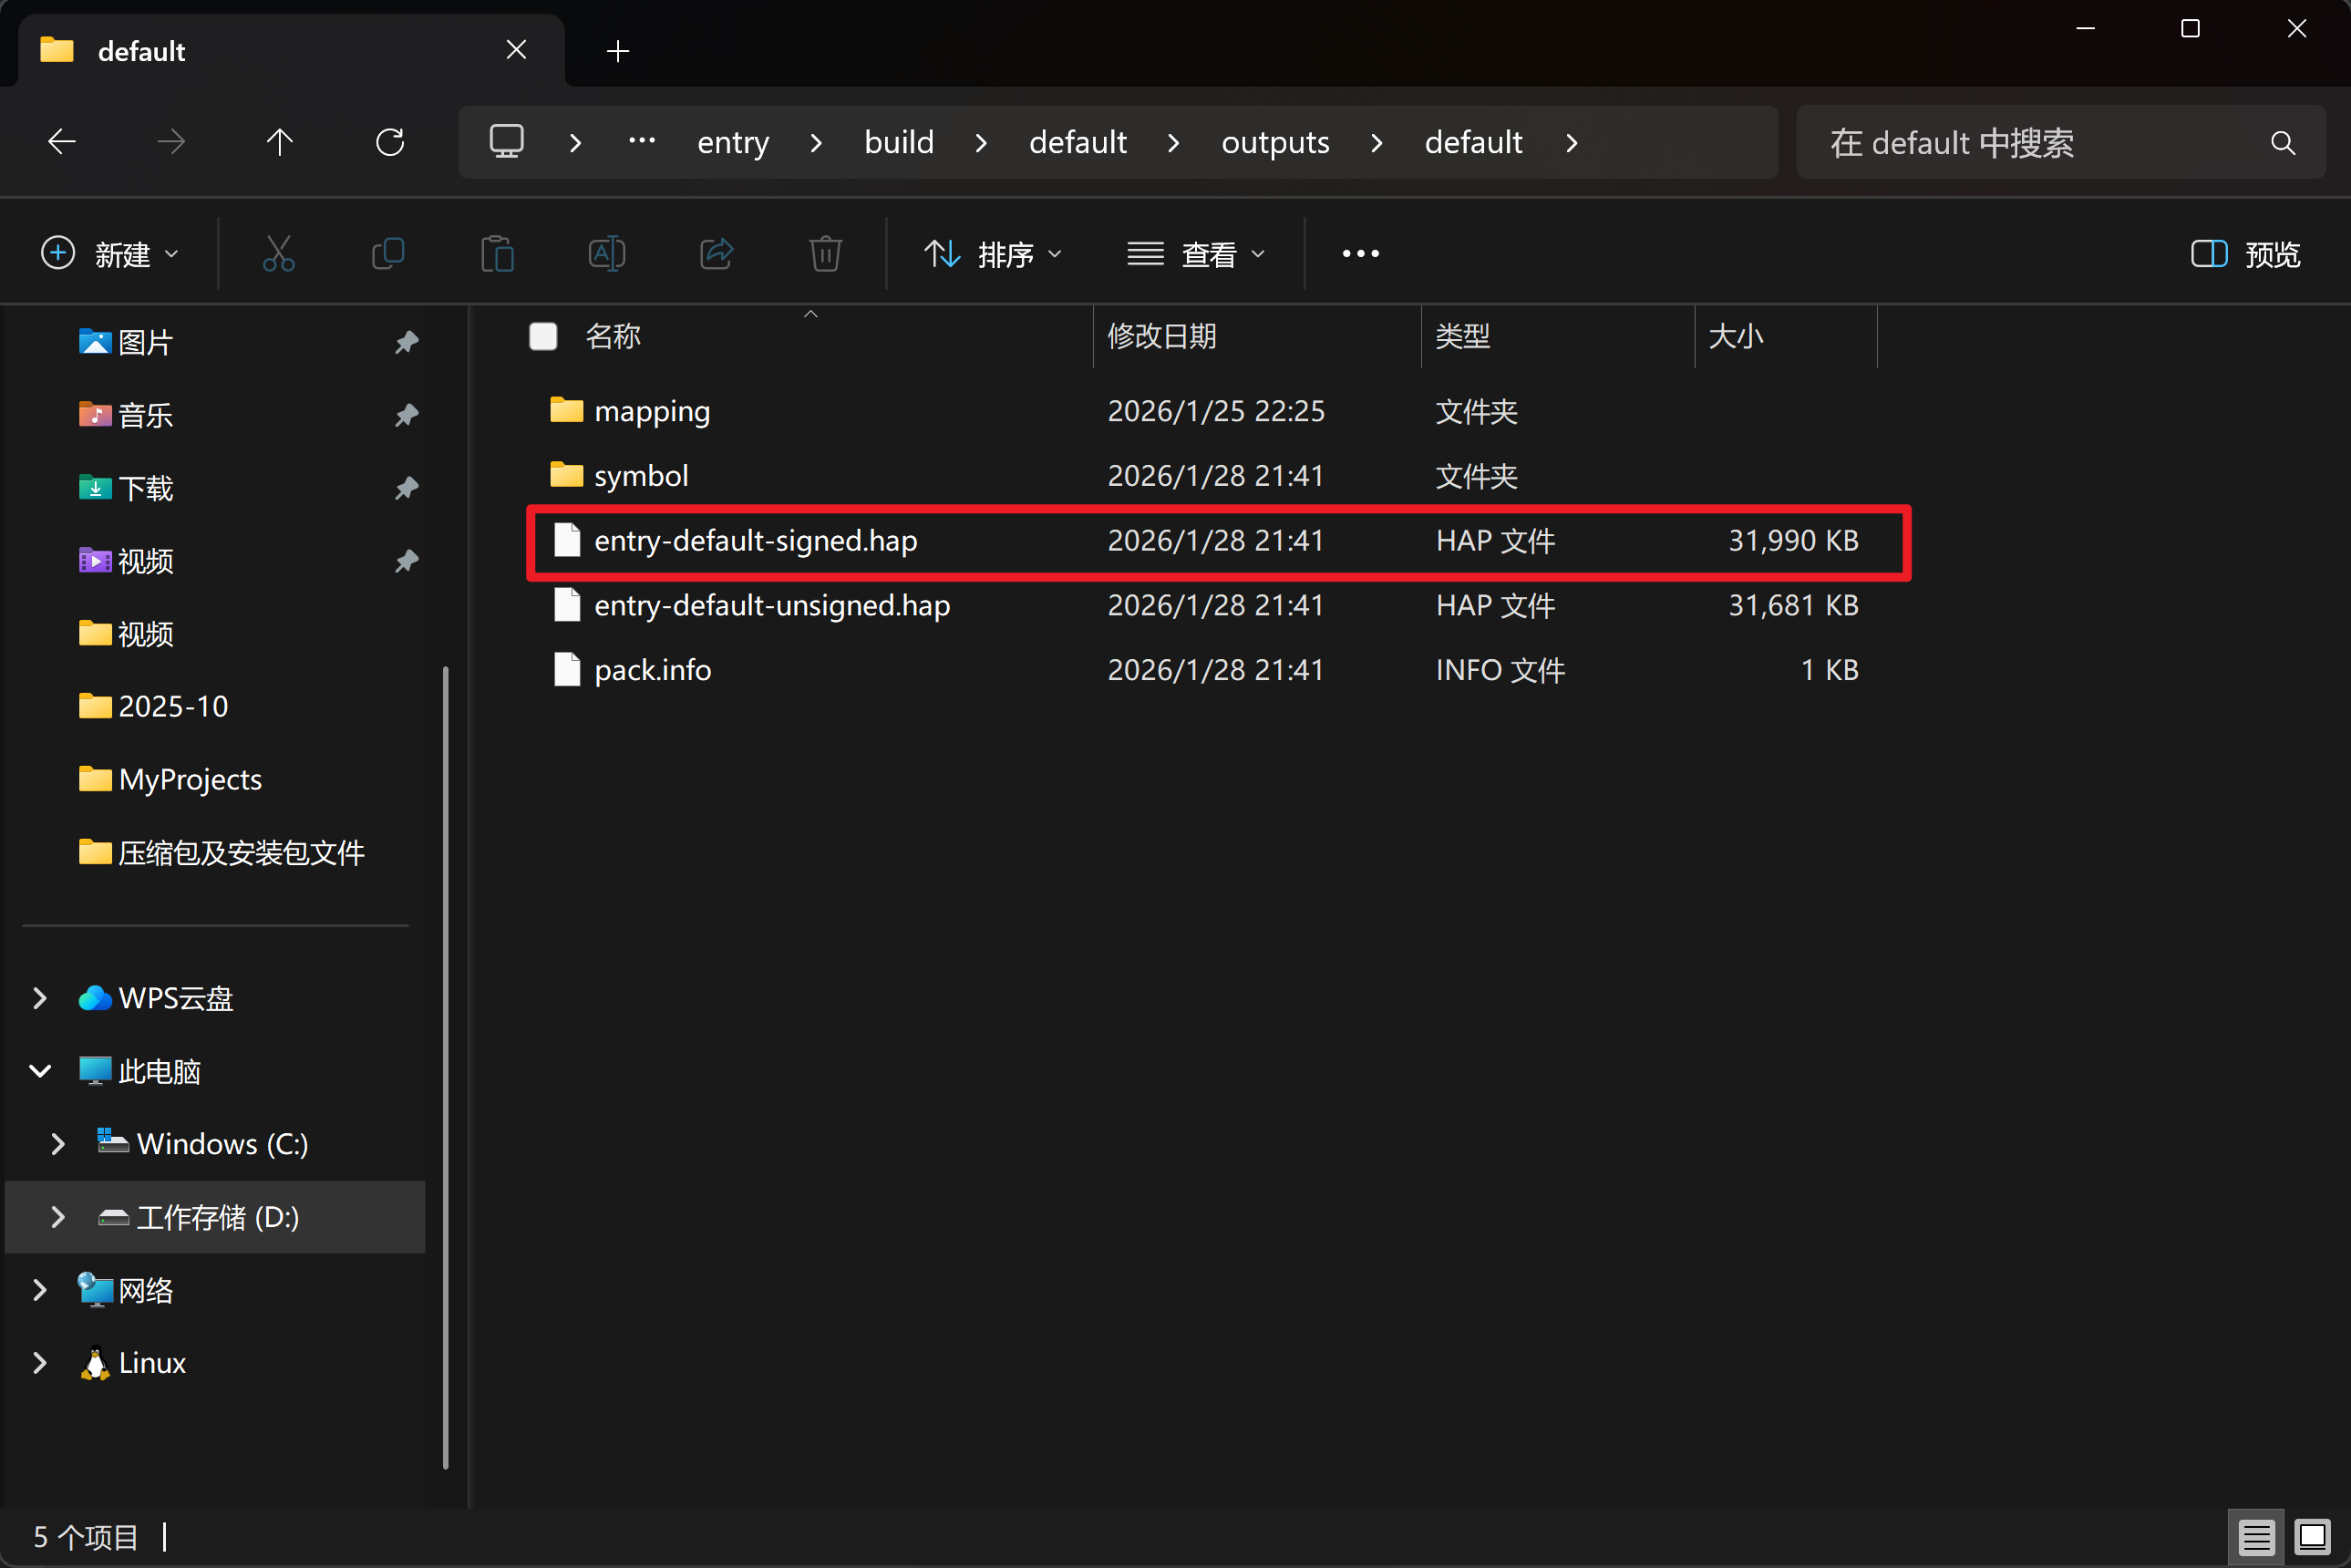Click the outputs breadcrumb segment
2351x1568 pixels.
[1275, 142]
